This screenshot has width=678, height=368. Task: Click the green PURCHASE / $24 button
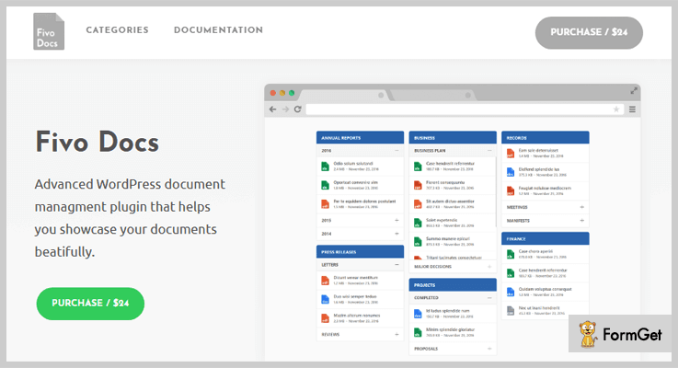point(90,303)
